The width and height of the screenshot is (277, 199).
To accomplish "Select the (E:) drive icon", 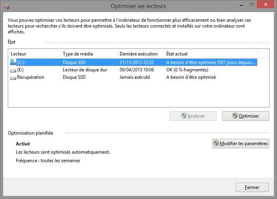I will [13, 71].
